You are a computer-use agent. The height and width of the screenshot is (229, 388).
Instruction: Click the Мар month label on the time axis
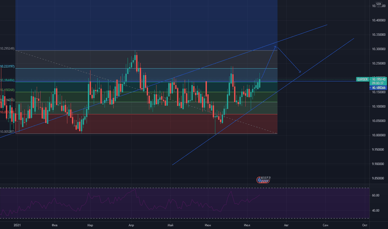click(90, 225)
